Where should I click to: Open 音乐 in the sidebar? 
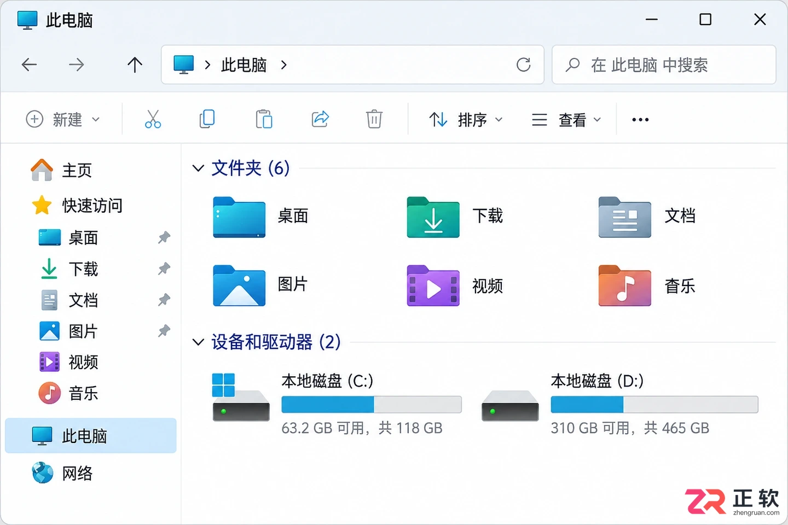click(68, 393)
